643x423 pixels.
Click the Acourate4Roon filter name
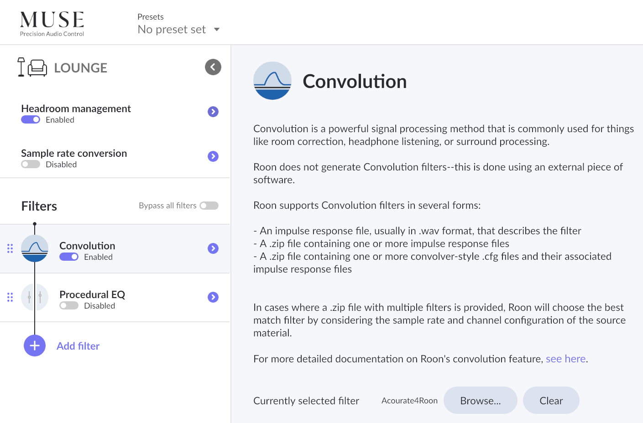[409, 400]
